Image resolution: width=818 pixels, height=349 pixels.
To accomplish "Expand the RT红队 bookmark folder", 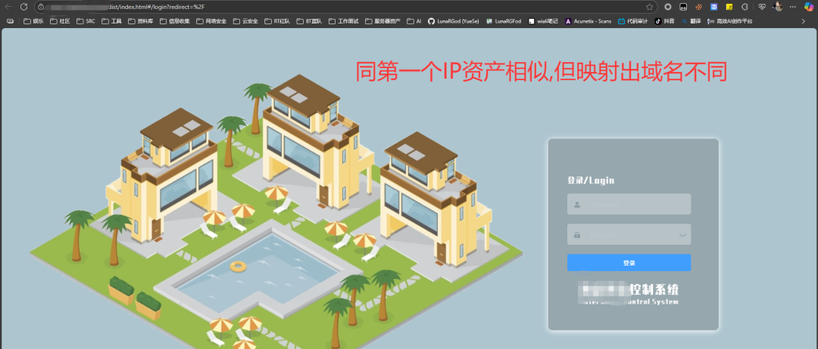I will tap(277, 21).
